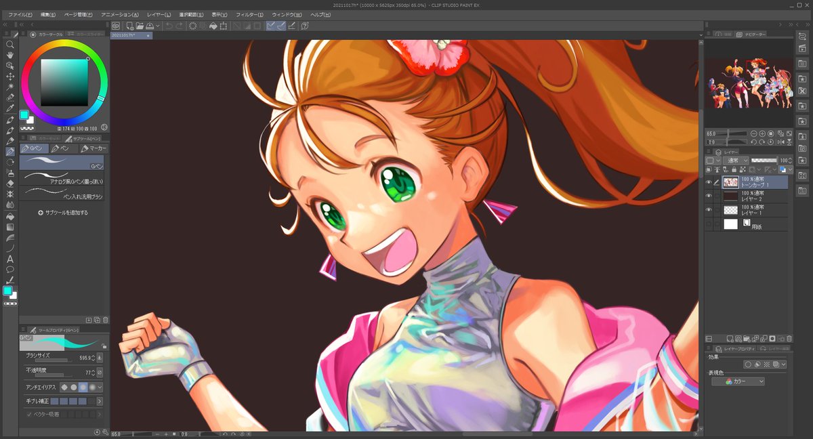Click the hue ring on color wheel
813x439 pixels.
tap(64, 43)
